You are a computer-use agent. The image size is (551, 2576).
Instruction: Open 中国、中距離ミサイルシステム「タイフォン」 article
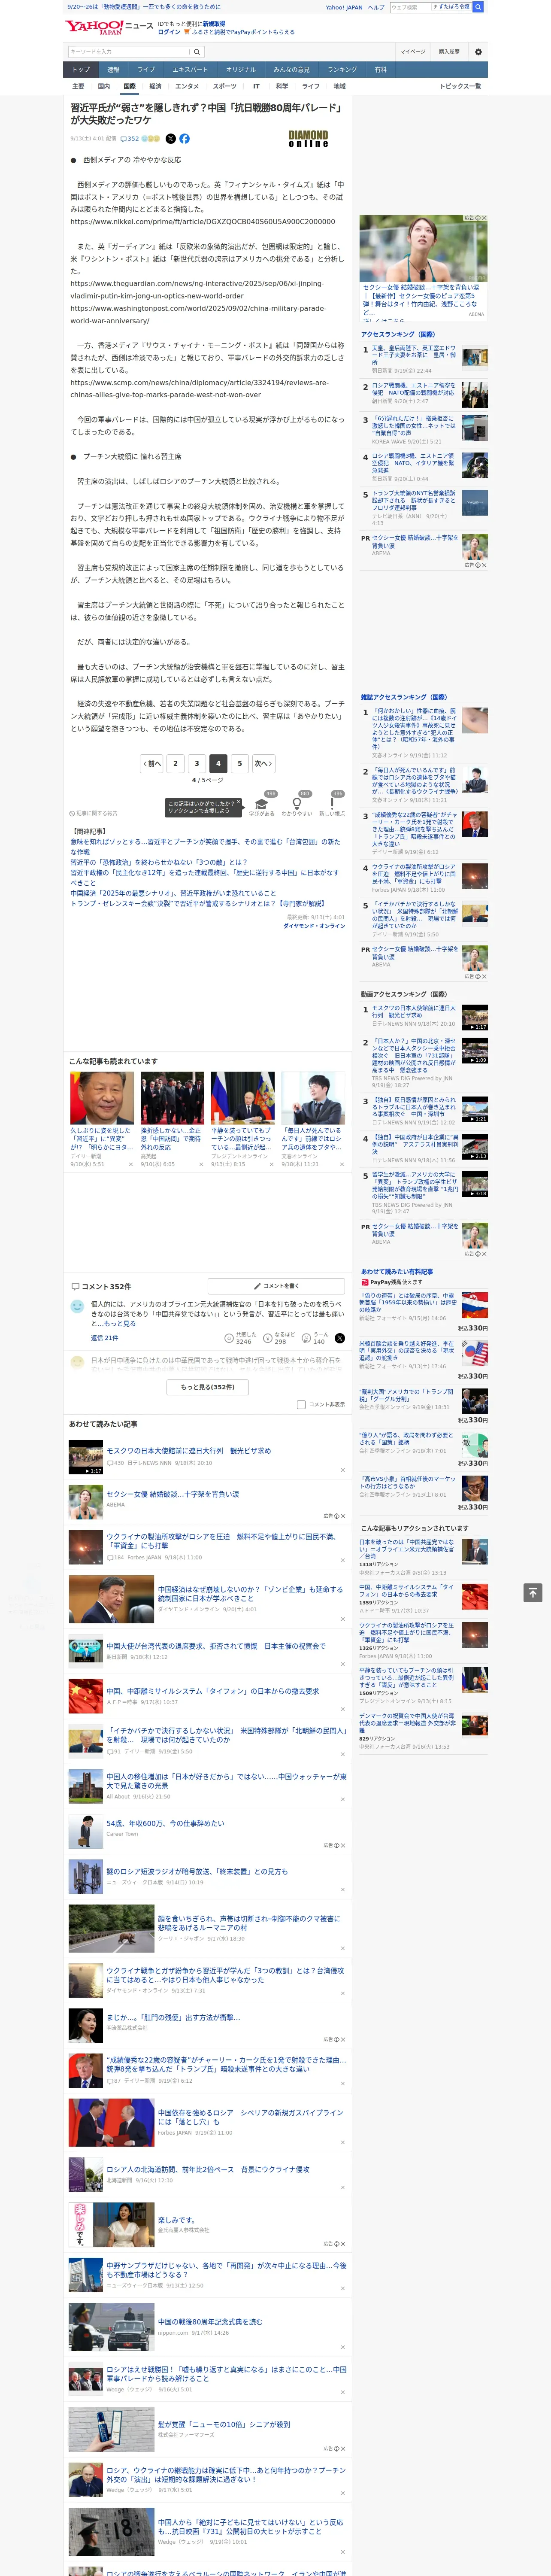coord(213,1691)
